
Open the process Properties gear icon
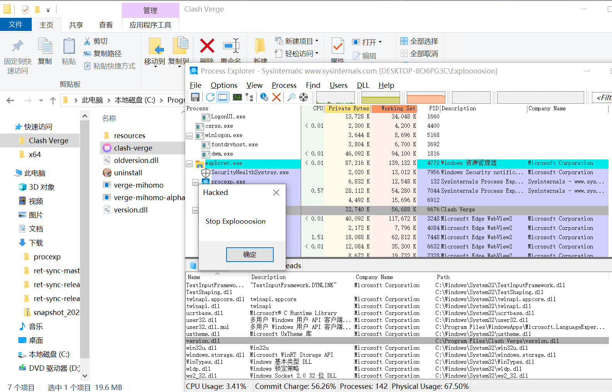coord(264,97)
